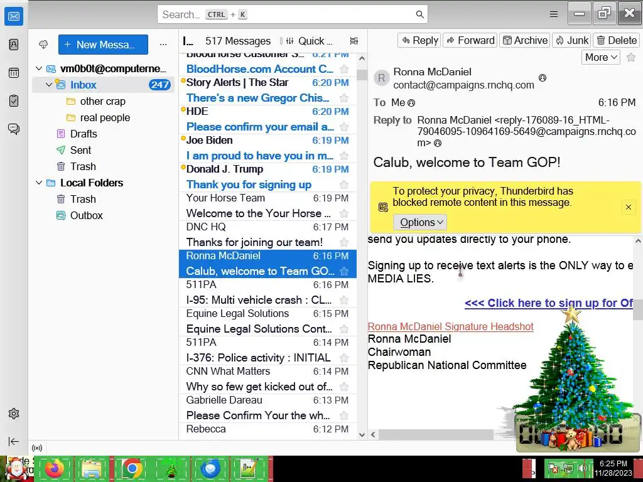Image resolution: width=643 pixels, height=482 pixels.
Task: Click the message list scroll down arrow
Action: [362, 435]
